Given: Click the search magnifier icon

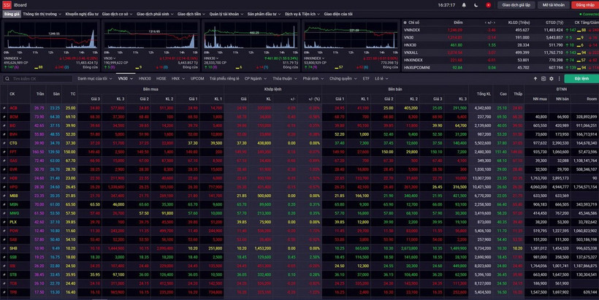Looking at the screenshot, I should click(x=7, y=78).
